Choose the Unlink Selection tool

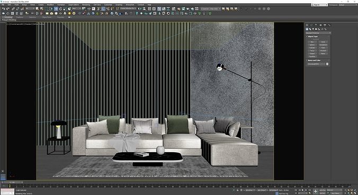click(x=17, y=8)
